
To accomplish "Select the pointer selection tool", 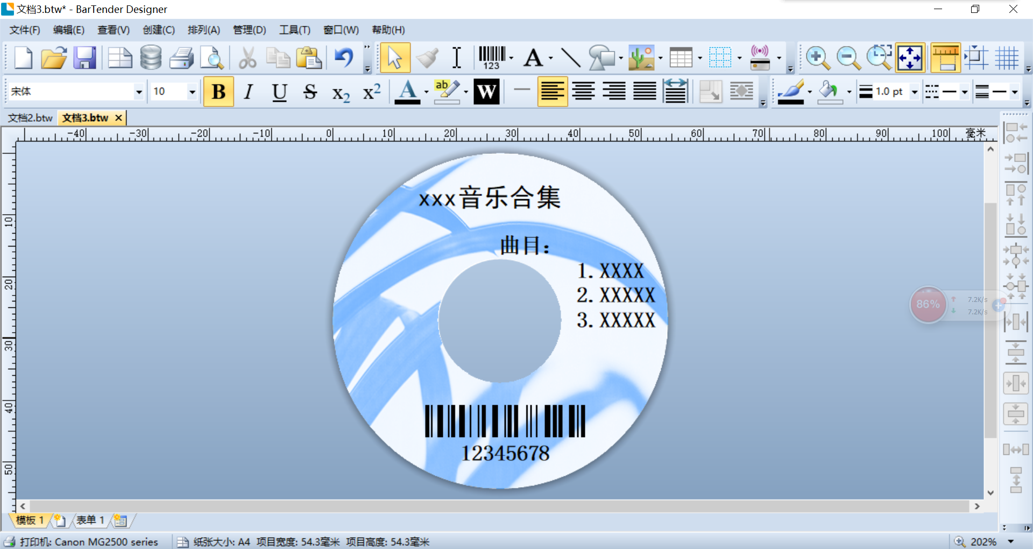I will click(395, 58).
